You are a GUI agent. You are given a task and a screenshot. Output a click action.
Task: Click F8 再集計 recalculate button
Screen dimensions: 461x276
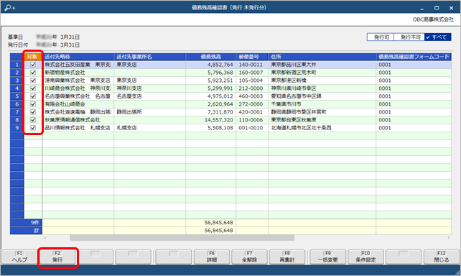[287, 257]
